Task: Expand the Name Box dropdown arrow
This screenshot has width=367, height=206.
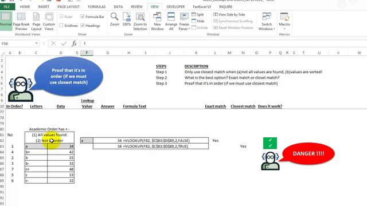Action: tap(37, 43)
